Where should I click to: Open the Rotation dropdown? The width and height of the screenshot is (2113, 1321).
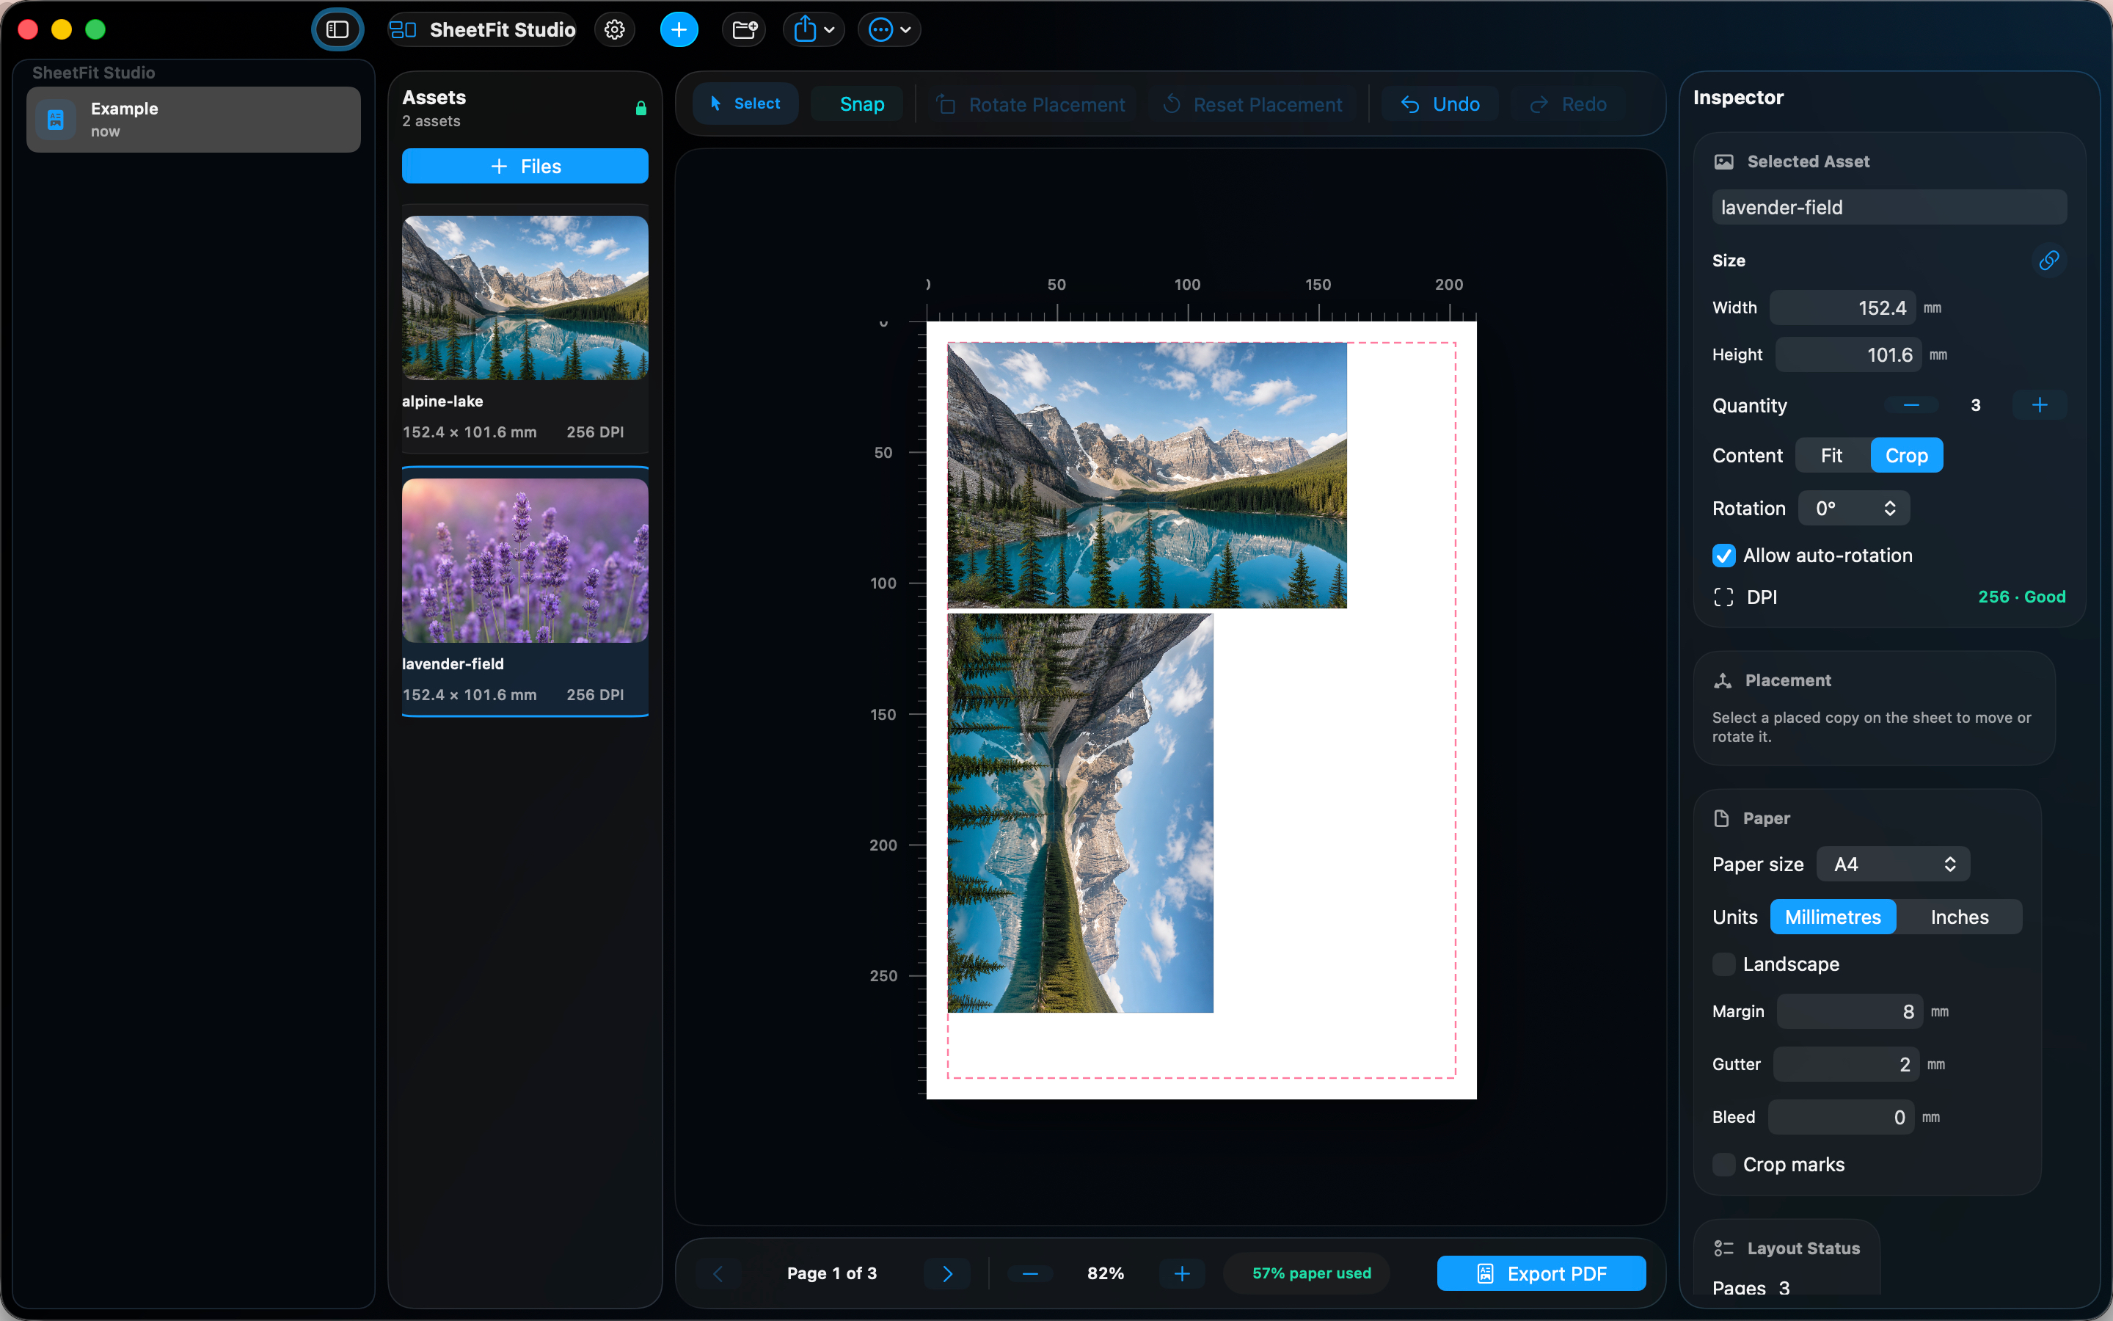(x=1855, y=509)
